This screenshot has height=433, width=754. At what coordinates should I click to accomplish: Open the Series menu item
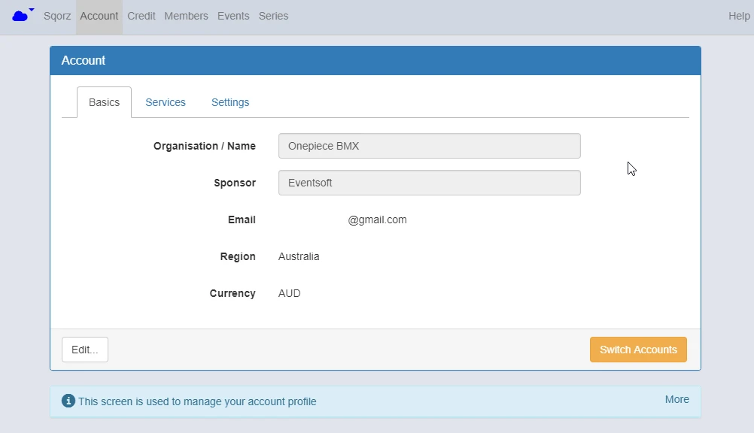pyautogui.click(x=274, y=16)
